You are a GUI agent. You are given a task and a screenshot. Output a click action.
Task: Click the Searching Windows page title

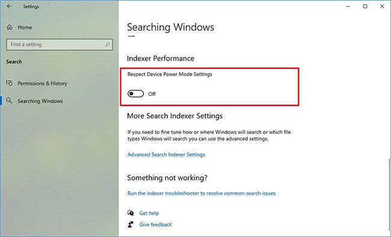coord(171,27)
